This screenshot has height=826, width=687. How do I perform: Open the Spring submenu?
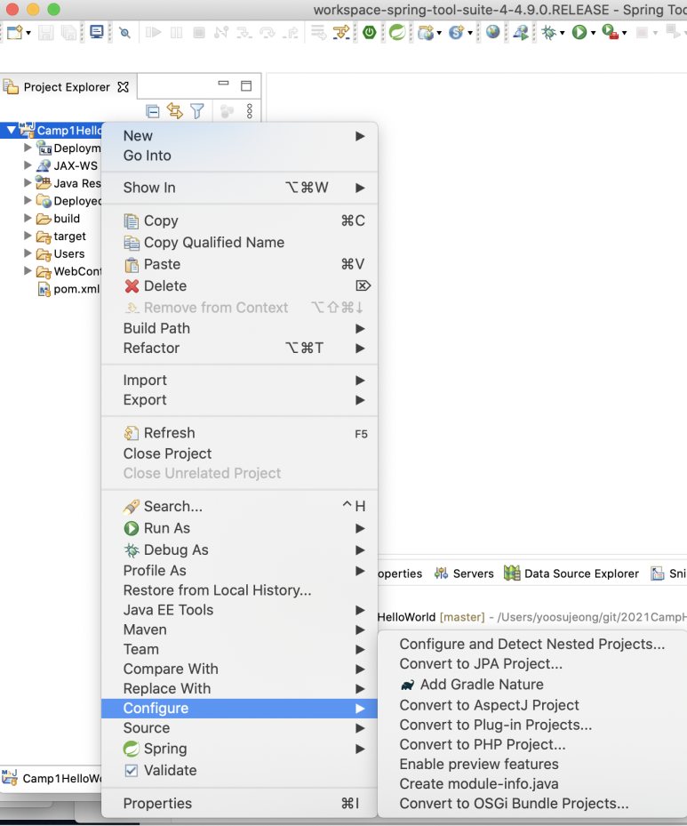(240, 749)
